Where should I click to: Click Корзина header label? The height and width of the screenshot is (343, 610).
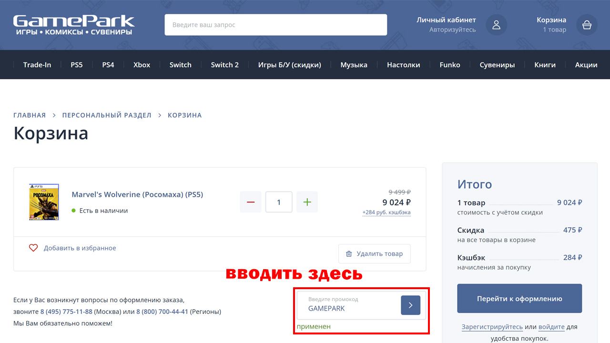[551, 20]
